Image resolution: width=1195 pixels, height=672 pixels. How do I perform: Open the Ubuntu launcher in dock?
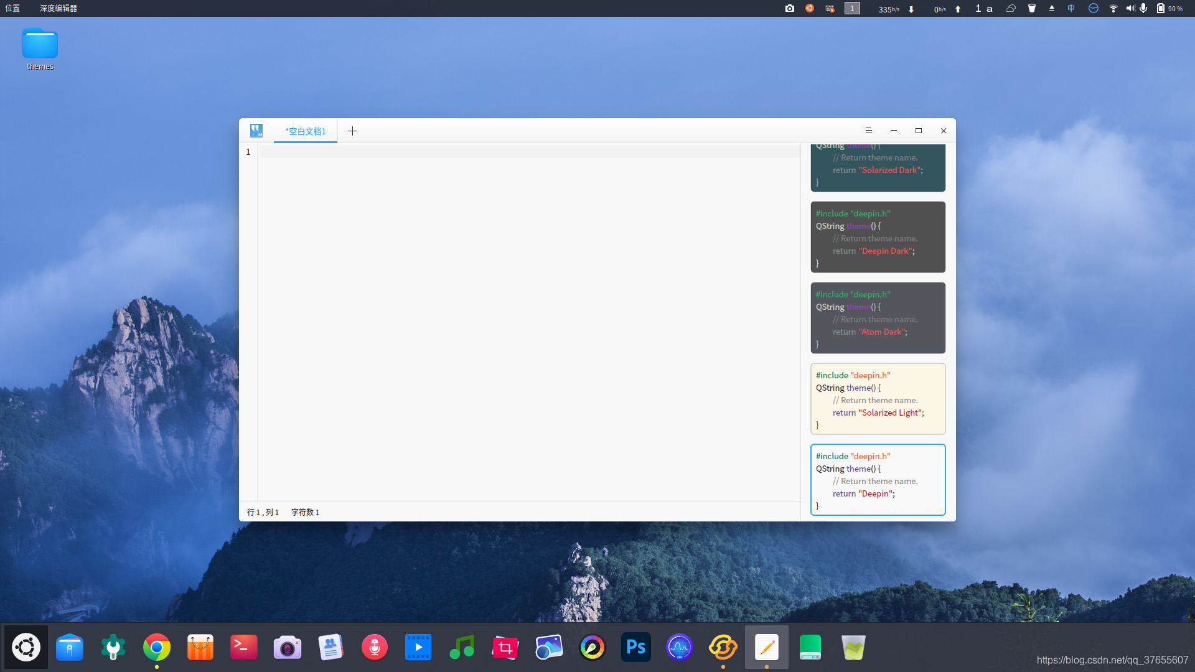(x=26, y=647)
